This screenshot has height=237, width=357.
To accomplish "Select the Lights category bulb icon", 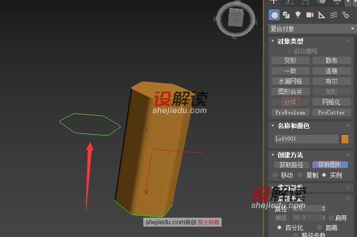I will (298, 15).
